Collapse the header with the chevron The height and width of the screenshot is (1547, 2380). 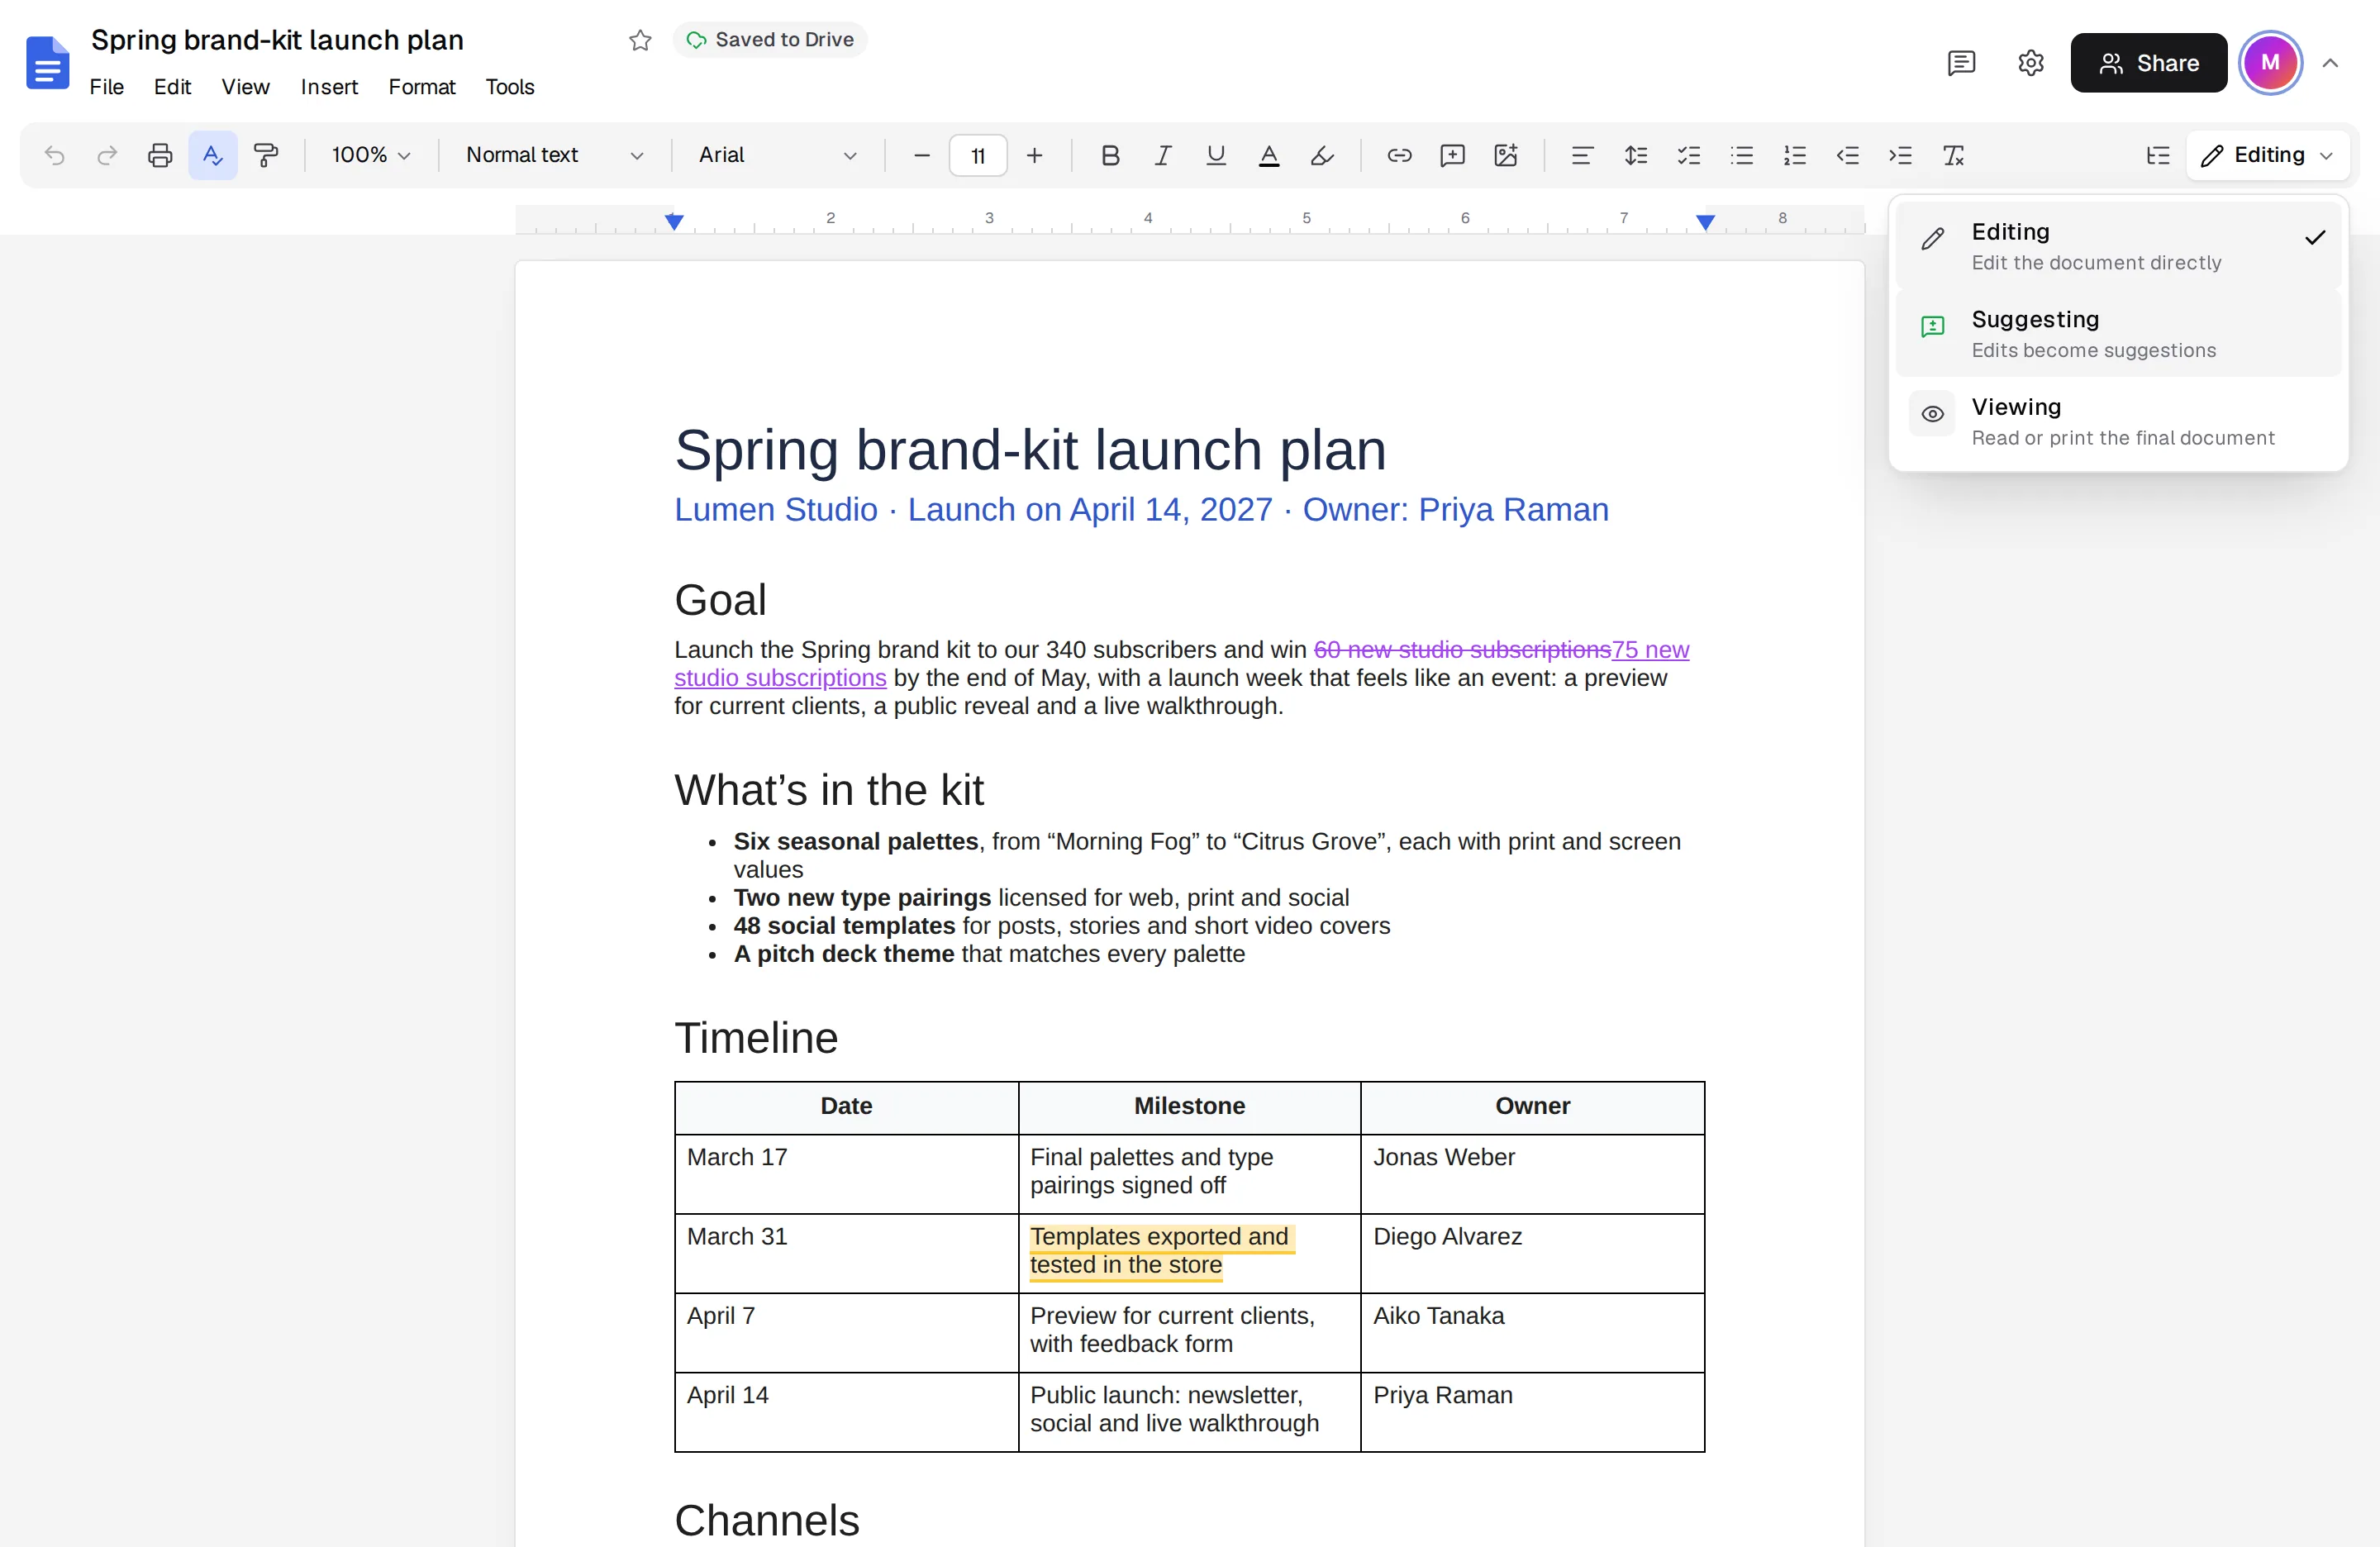point(2330,63)
